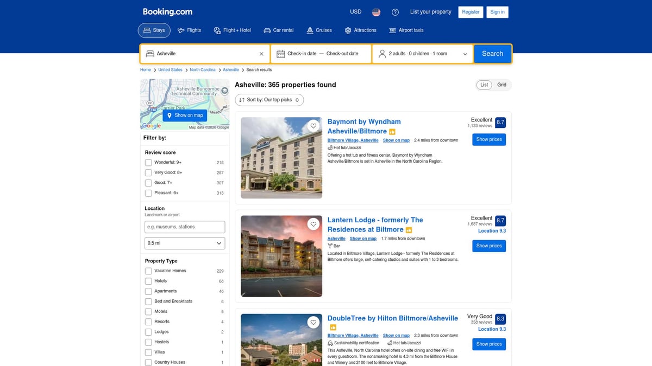Open the help question mark icon

395,12
